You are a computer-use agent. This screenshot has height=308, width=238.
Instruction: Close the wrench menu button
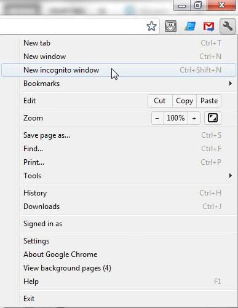point(228,26)
